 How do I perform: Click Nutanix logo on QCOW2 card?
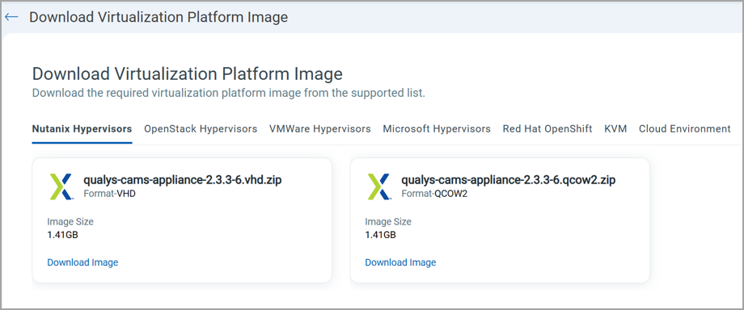(379, 186)
